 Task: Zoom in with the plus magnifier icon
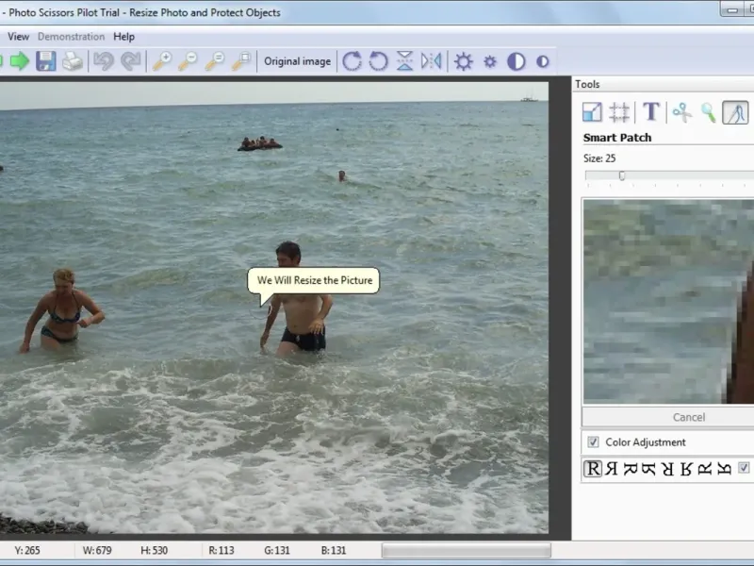coord(162,61)
